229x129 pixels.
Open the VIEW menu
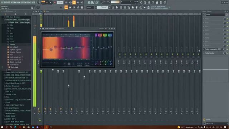19,3
